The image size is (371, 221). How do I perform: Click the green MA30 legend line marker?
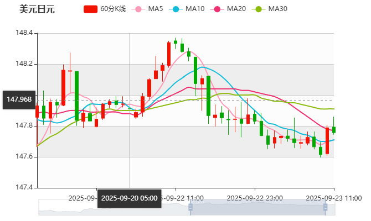pyautogui.click(x=258, y=9)
